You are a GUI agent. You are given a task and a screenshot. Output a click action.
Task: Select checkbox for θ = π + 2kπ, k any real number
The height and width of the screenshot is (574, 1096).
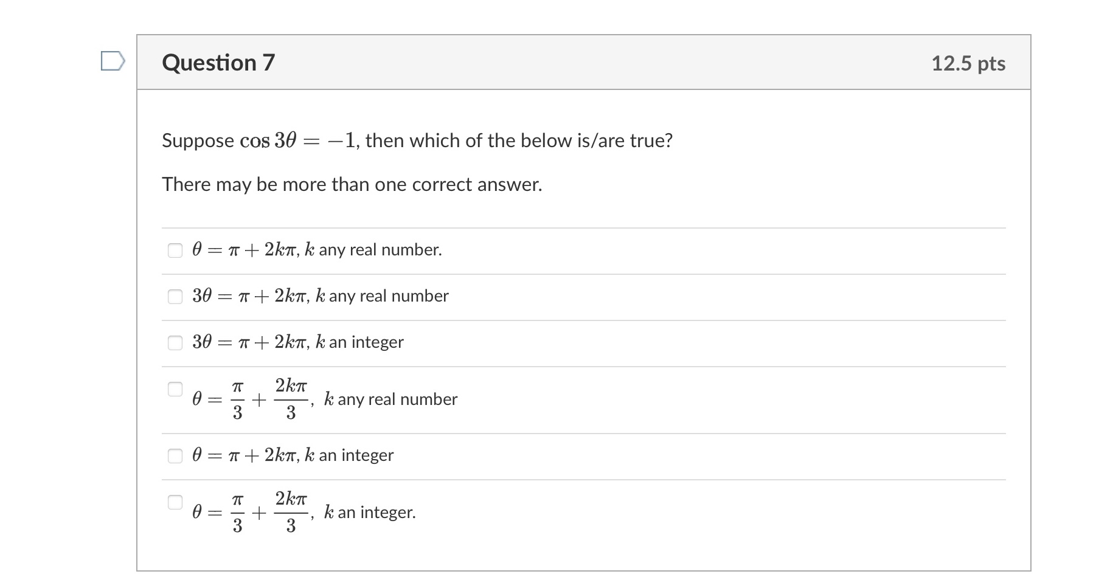175,249
